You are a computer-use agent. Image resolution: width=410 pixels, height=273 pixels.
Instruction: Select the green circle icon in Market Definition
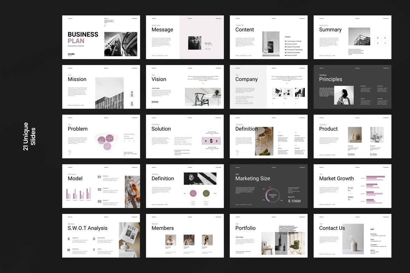(206, 193)
